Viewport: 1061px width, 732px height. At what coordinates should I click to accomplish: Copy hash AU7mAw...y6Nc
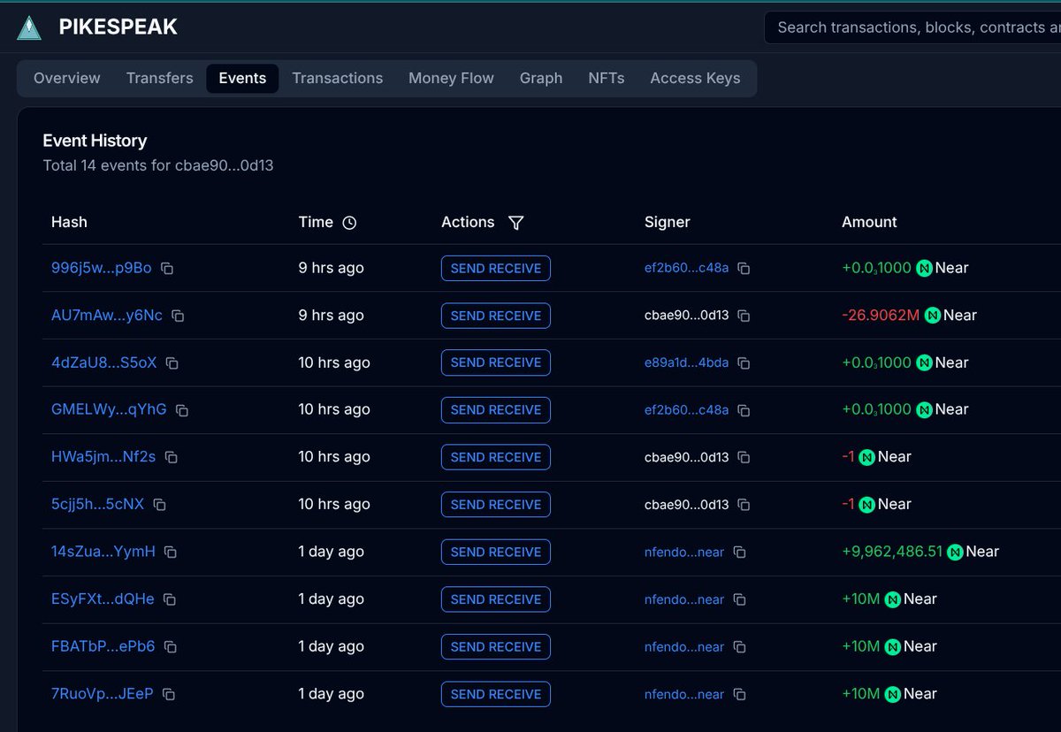tap(178, 316)
